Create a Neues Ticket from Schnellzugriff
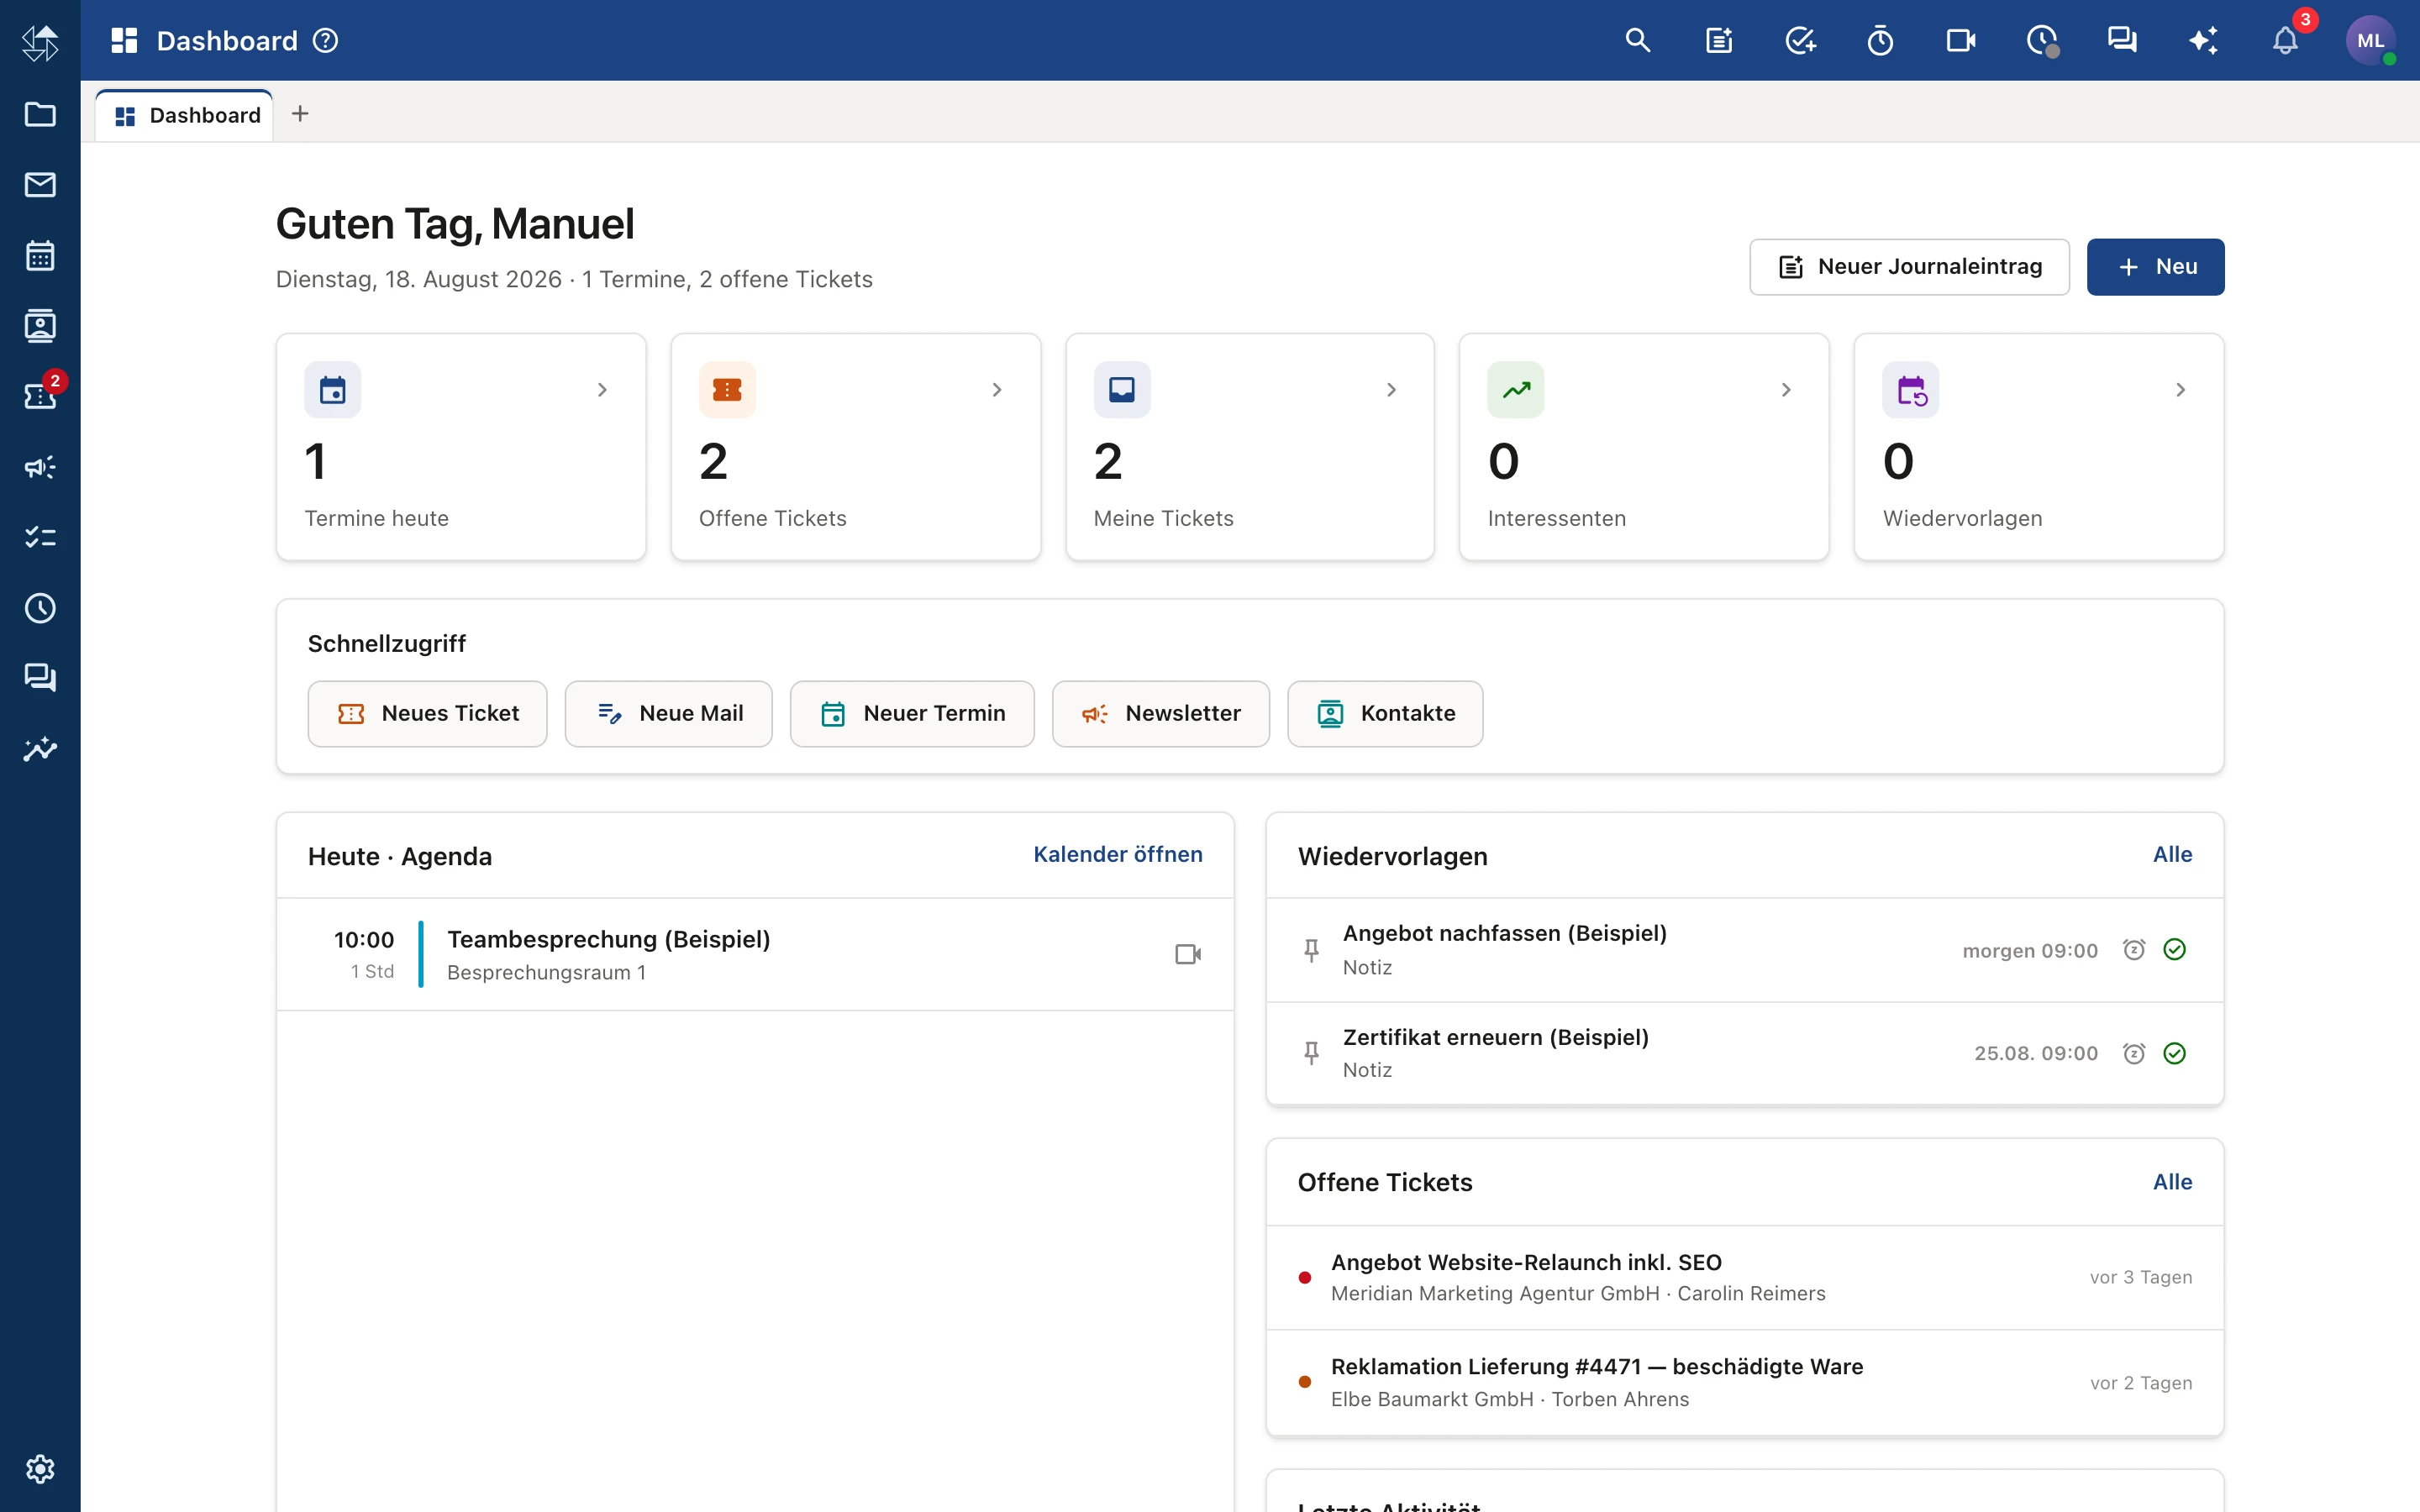The width and height of the screenshot is (2420, 1512). point(427,714)
